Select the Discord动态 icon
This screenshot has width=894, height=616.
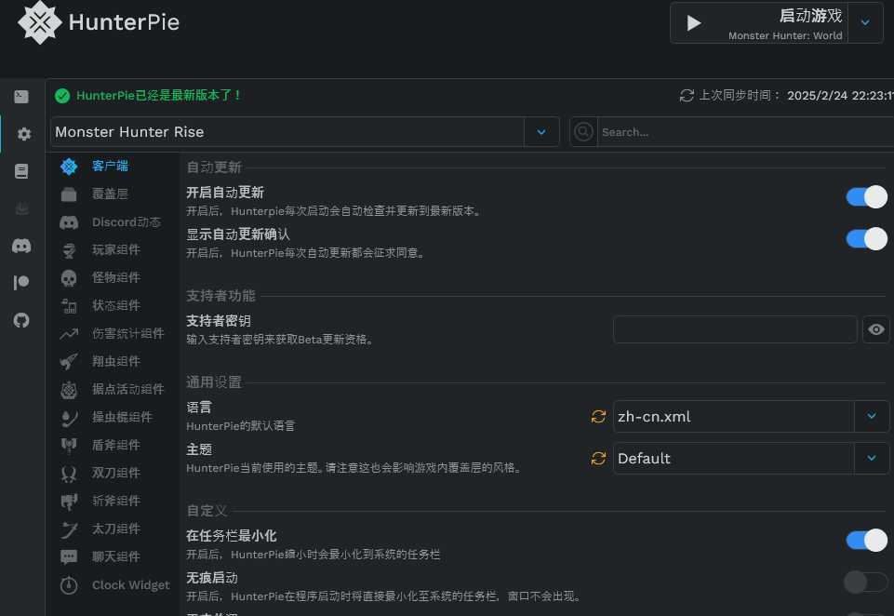click(69, 222)
